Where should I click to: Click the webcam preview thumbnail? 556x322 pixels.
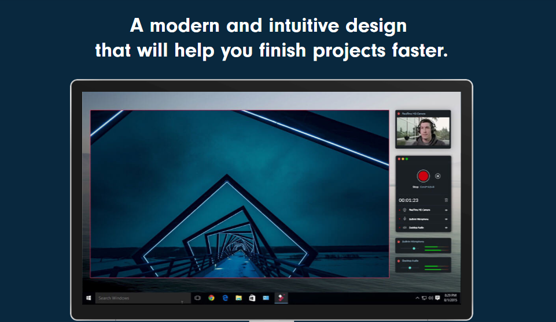click(x=423, y=132)
